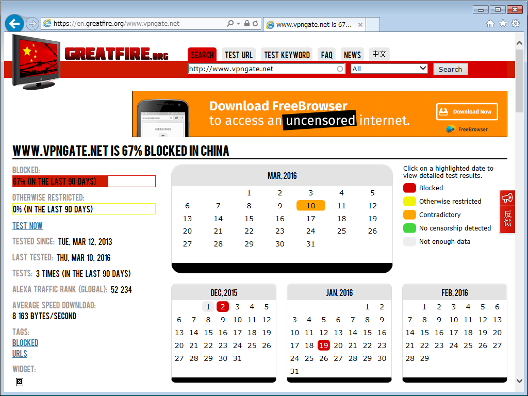
Task: Click the 0% otherwise restricted bar
Action: click(x=84, y=209)
